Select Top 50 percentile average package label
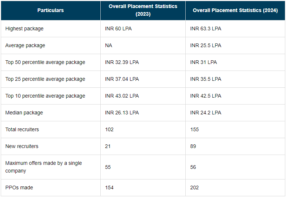The width and height of the screenshot is (286, 197). (x=45, y=62)
